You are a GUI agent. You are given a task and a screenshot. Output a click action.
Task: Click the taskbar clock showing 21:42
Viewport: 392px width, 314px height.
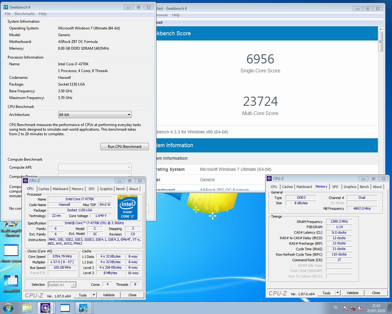[x=376, y=308]
